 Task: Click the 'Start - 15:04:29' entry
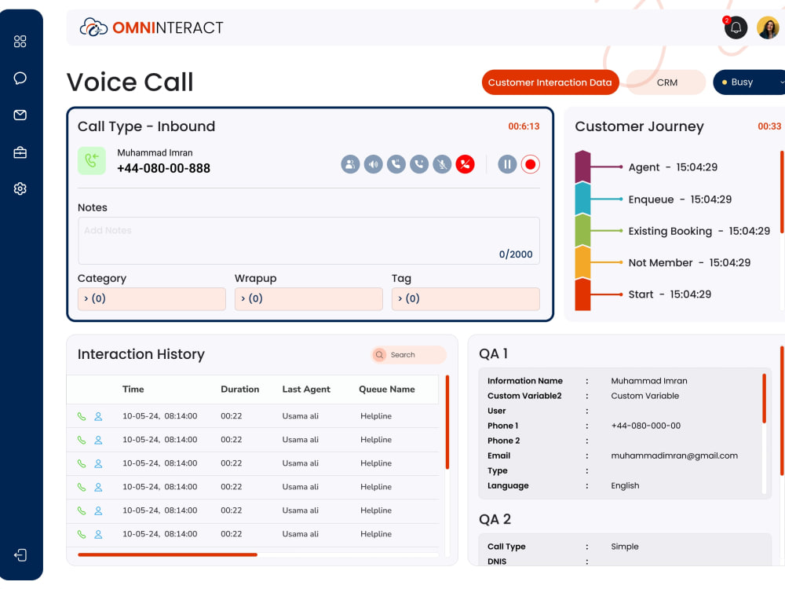pyautogui.click(x=670, y=294)
